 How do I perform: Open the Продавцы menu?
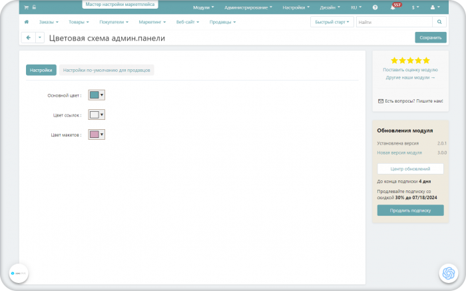[222, 22]
